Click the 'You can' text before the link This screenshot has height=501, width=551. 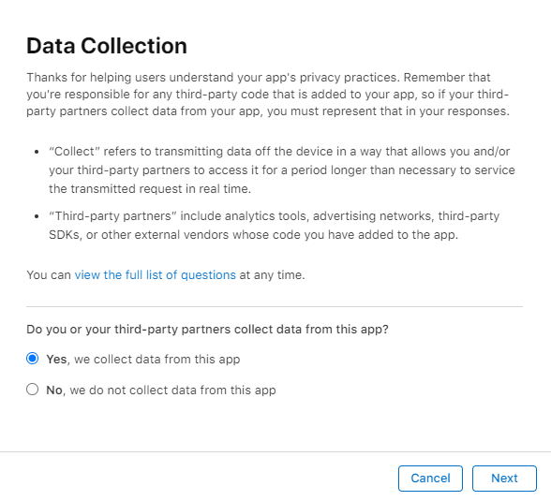click(49, 275)
